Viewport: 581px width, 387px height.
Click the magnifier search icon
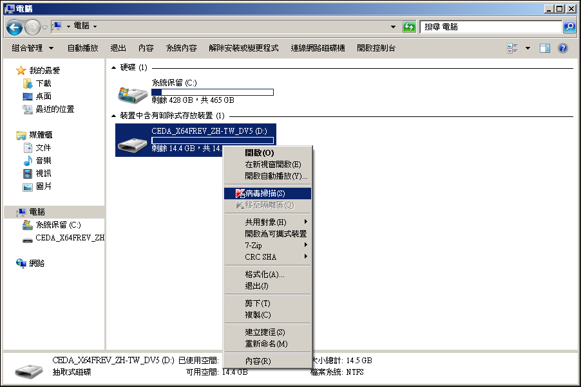(x=569, y=27)
